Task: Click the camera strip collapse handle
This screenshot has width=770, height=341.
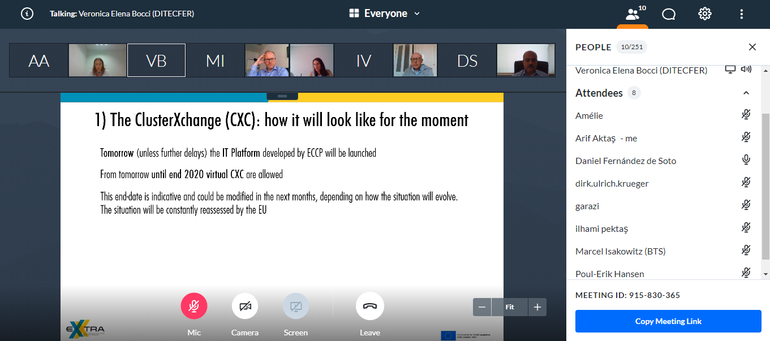Action: (282, 96)
